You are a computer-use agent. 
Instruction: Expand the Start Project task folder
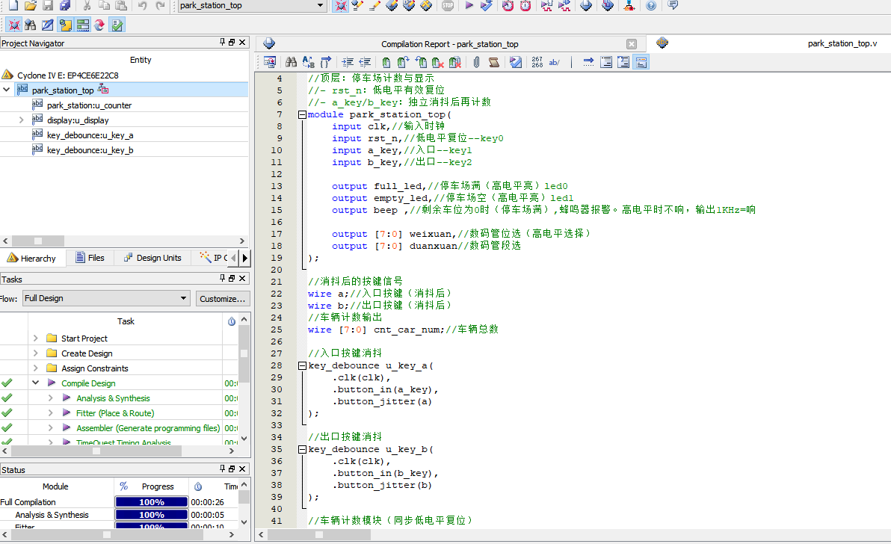[x=35, y=338]
